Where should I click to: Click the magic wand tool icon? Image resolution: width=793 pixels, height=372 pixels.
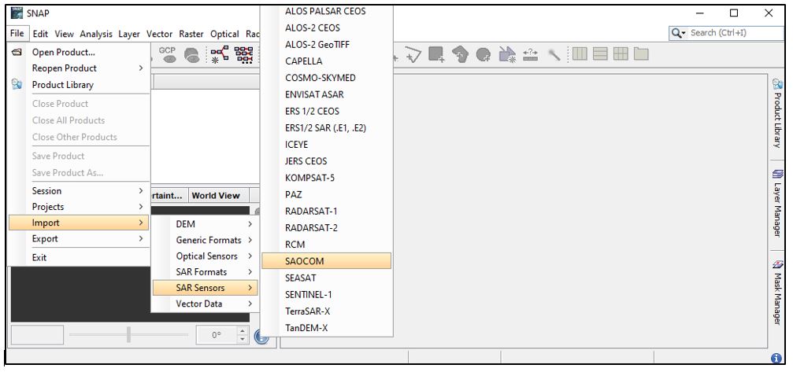point(554,54)
